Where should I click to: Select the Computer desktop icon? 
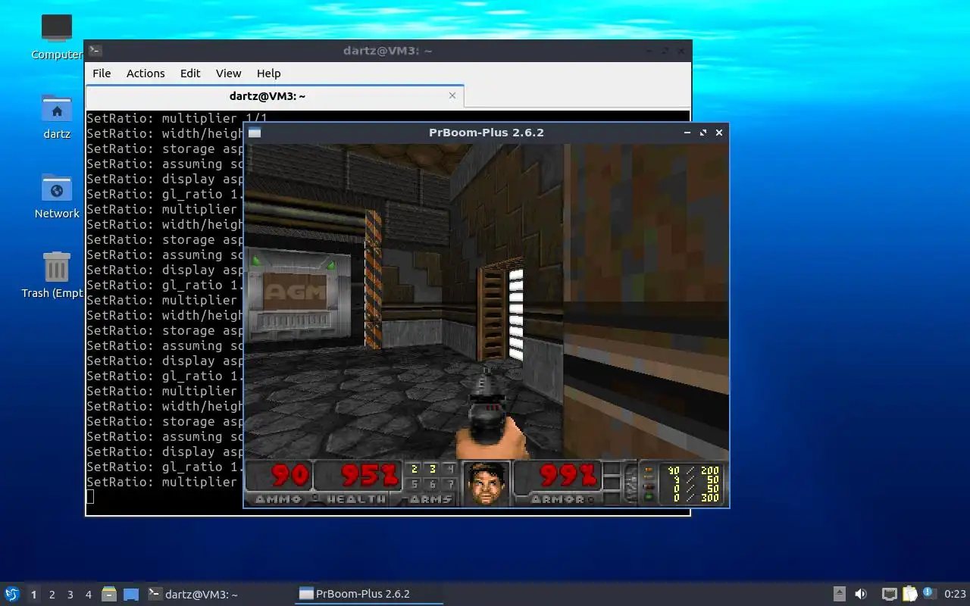[57, 37]
